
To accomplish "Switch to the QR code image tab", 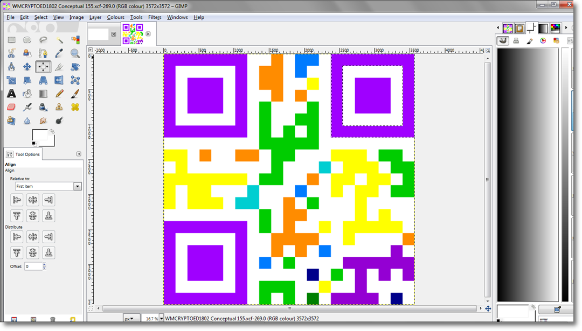I will click(x=133, y=34).
